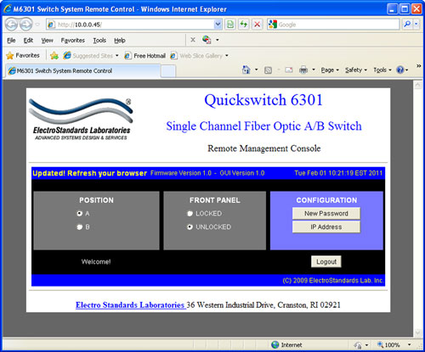This screenshot has width=425, height=352.
Task: Go forward with the browser Forward arrow
Action: coord(26,25)
